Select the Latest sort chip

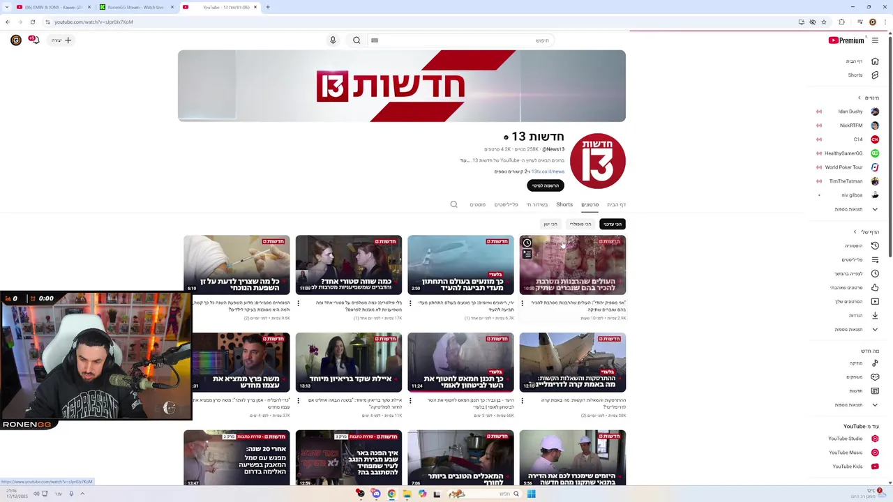pos(612,224)
